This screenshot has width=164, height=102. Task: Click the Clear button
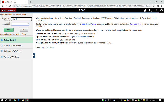tap(24, 30)
